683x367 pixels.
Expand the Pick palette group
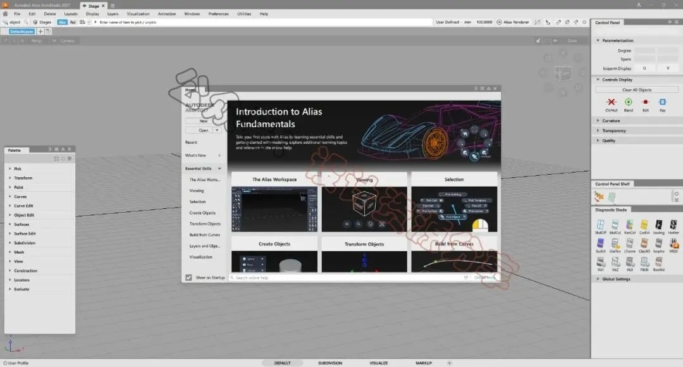pos(10,169)
